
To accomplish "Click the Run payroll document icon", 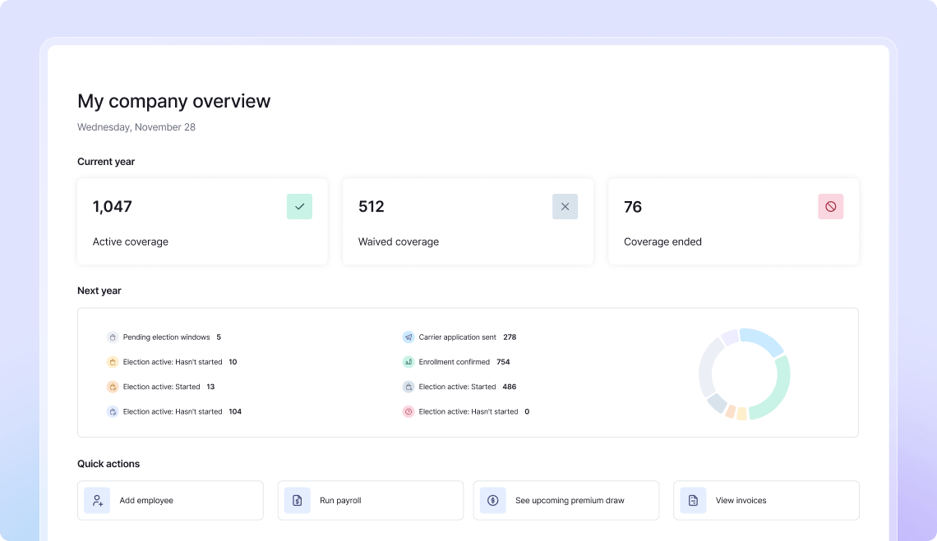I will (297, 501).
